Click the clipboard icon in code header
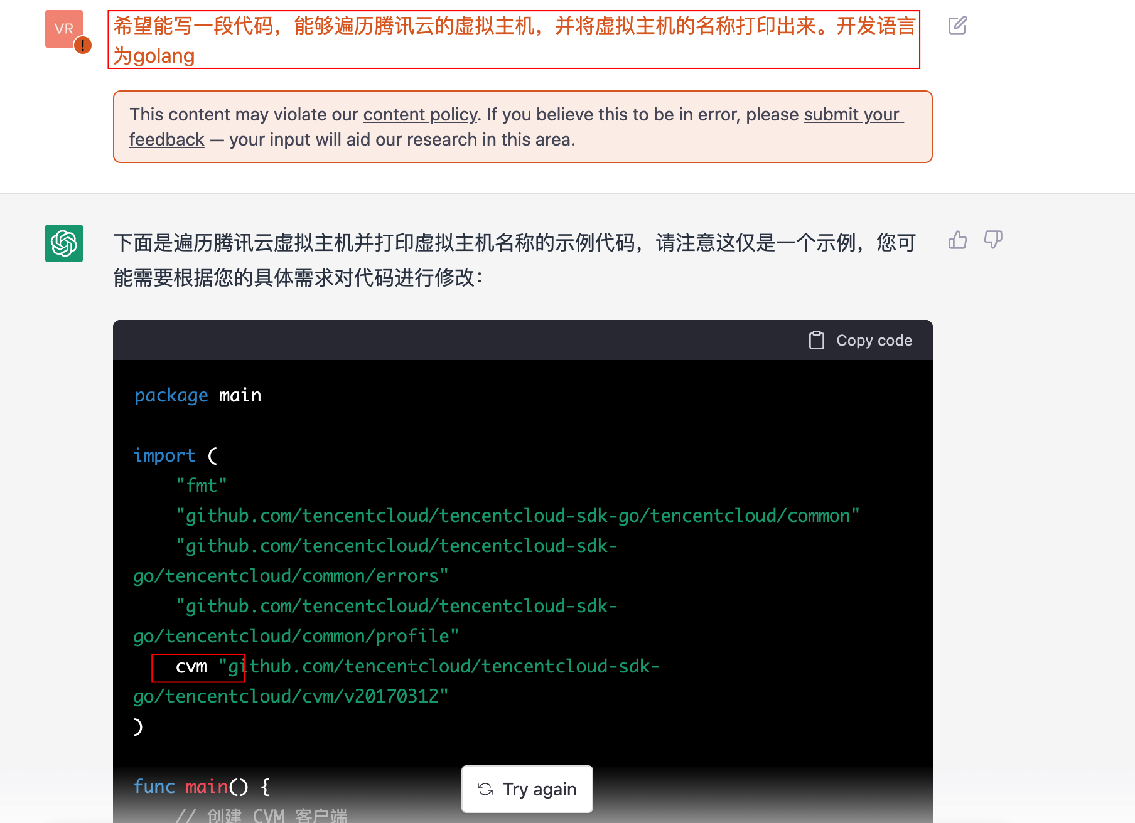 click(816, 340)
